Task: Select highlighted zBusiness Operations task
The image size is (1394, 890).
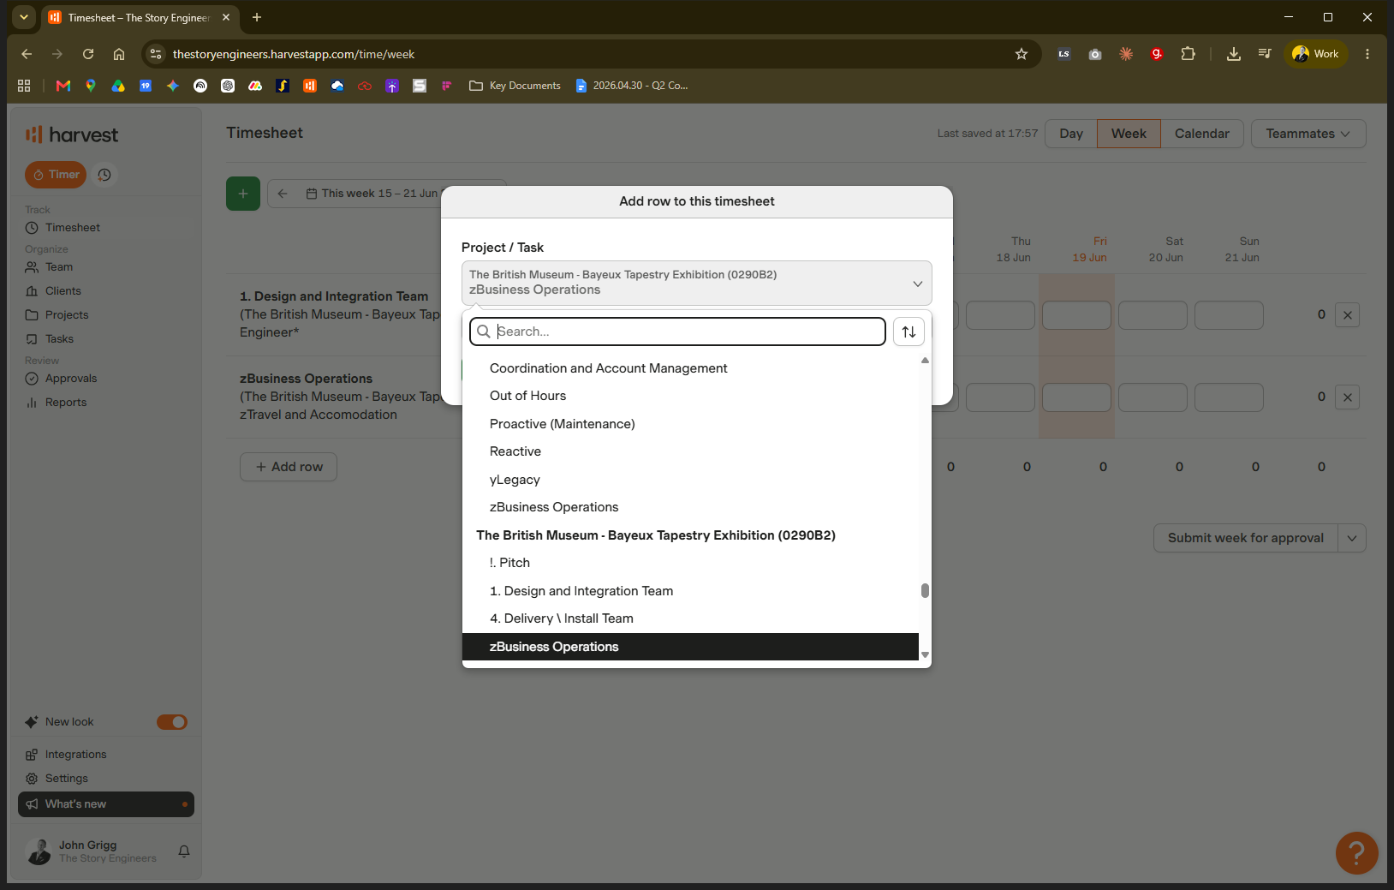Action: (x=690, y=647)
